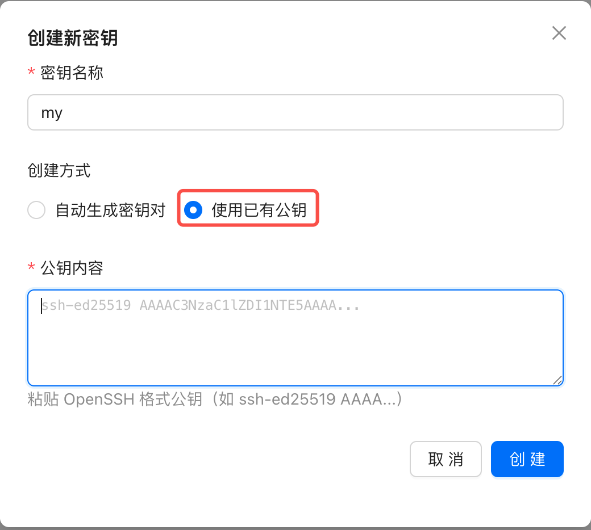Click the dialog title 创建新密钥

(73, 39)
